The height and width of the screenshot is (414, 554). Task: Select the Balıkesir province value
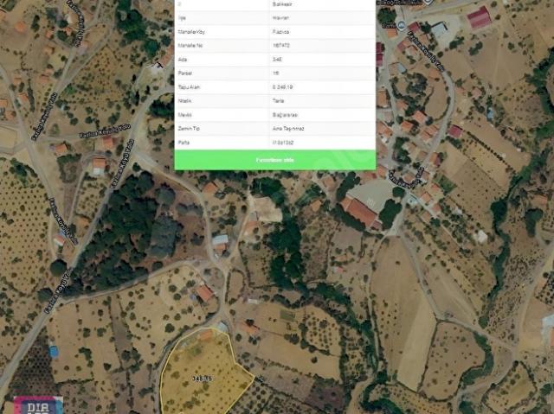pos(282,4)
